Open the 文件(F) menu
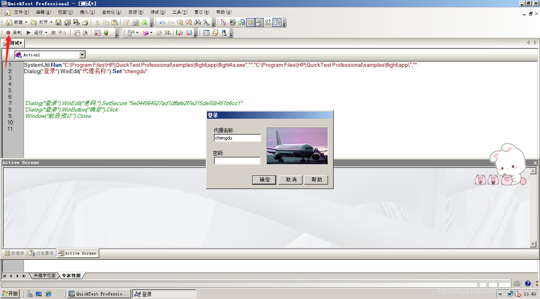 tap(21, 12)
